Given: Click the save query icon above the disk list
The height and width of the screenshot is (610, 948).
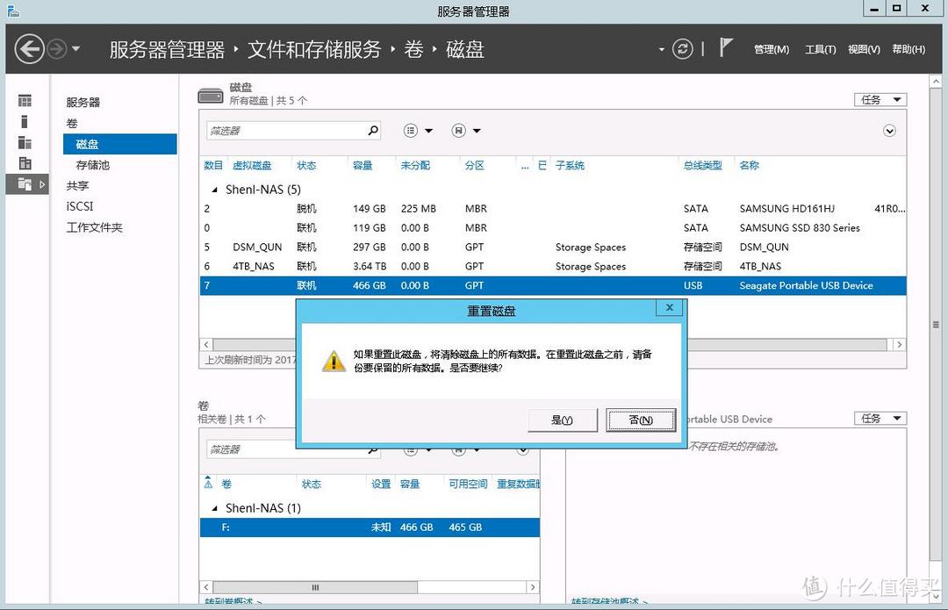Looking at the screenshot, I should pyautogui.click(x=460, y=130).
